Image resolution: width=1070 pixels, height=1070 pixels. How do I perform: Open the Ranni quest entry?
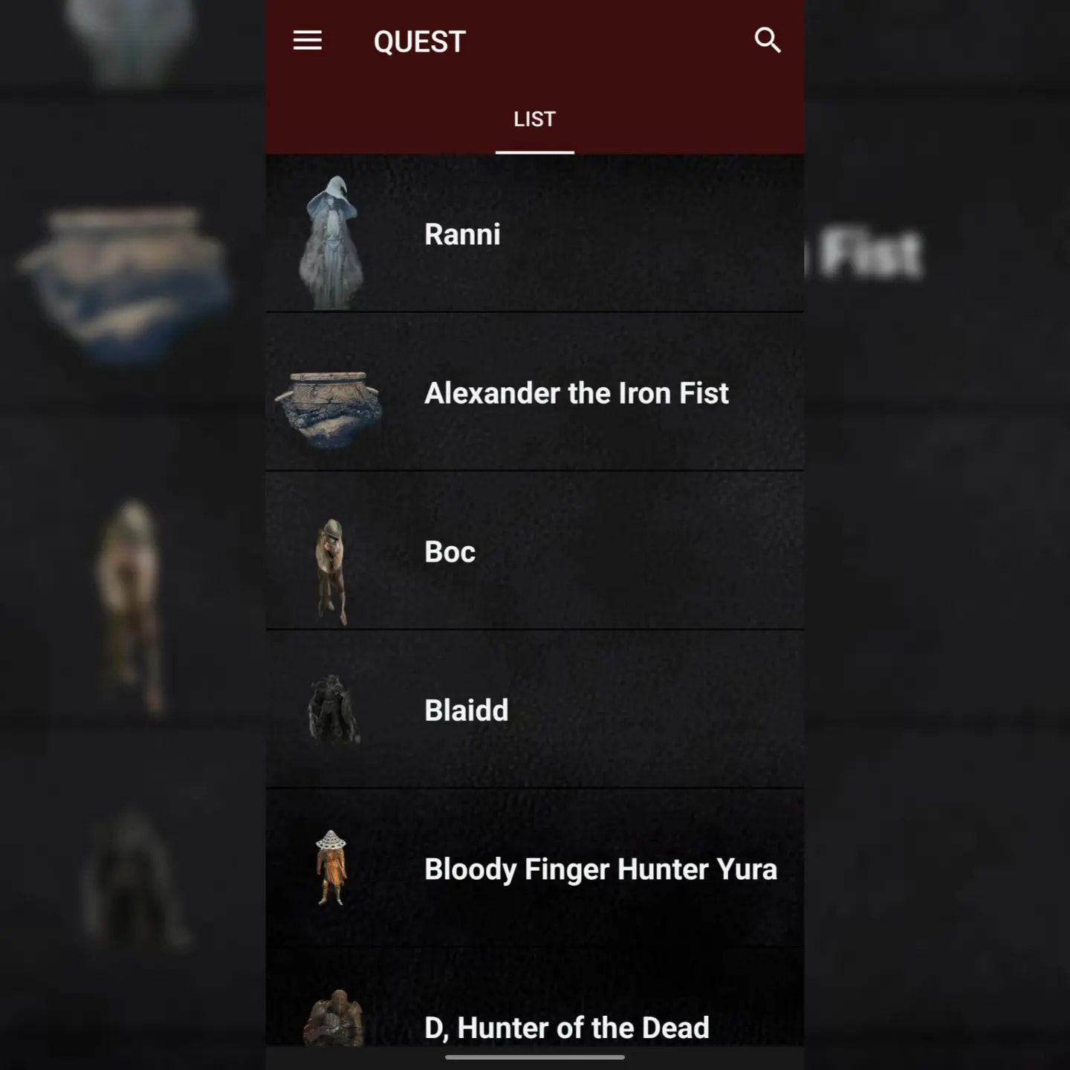462,235
